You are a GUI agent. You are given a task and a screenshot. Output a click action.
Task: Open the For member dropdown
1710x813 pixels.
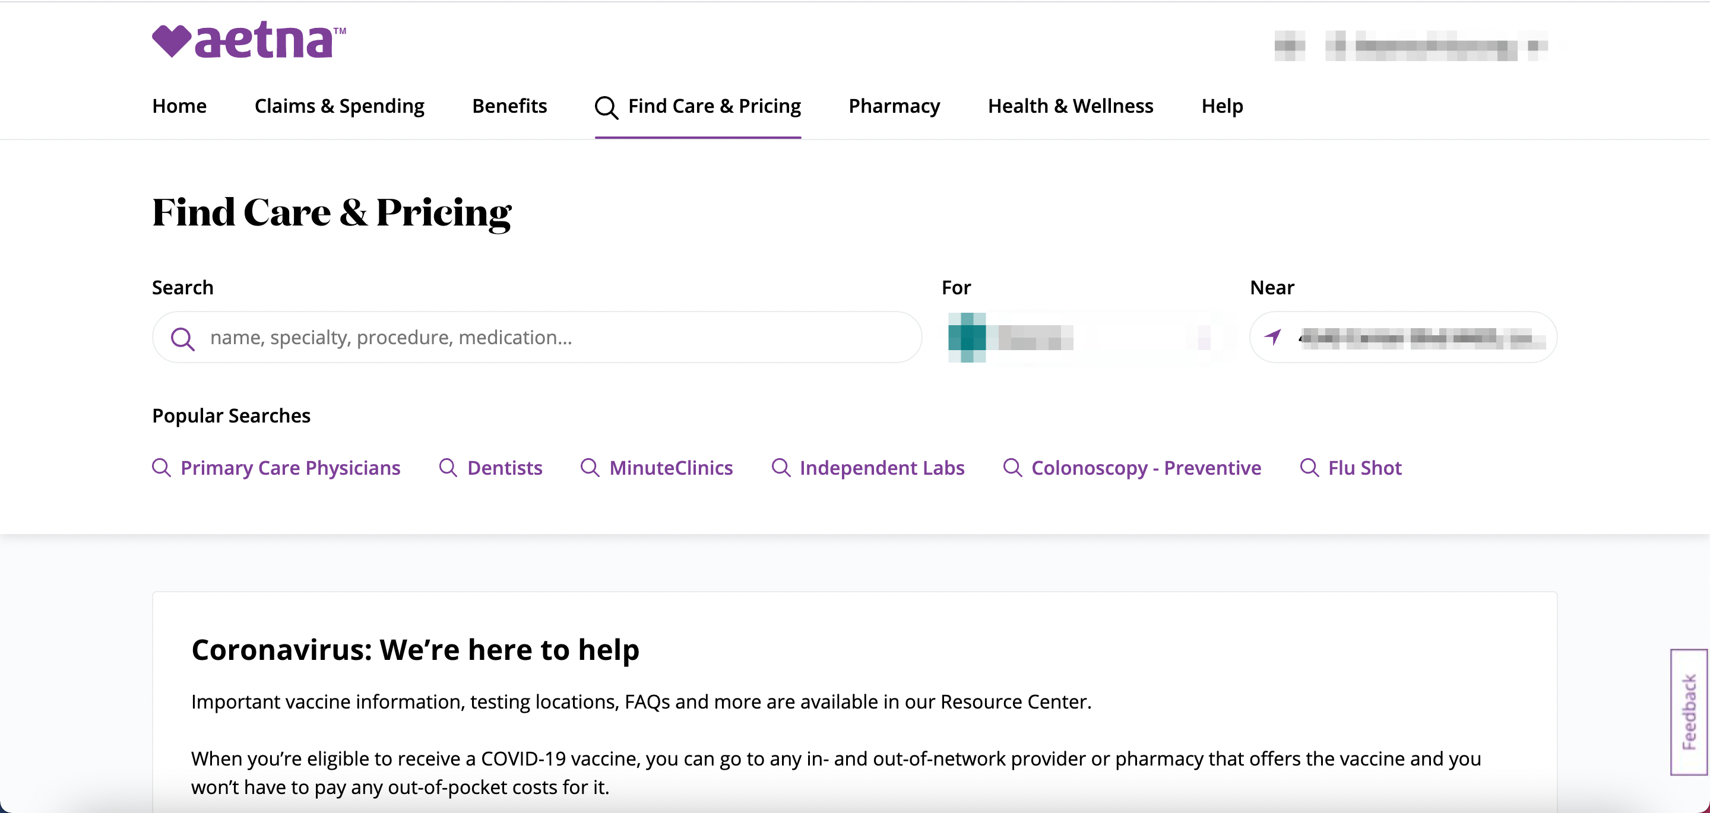[x=1088, y=337]
